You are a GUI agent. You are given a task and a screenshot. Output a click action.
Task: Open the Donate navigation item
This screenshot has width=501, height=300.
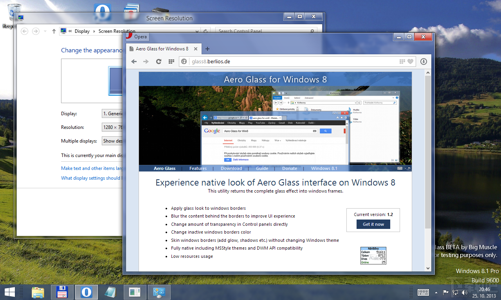point(290,168)
